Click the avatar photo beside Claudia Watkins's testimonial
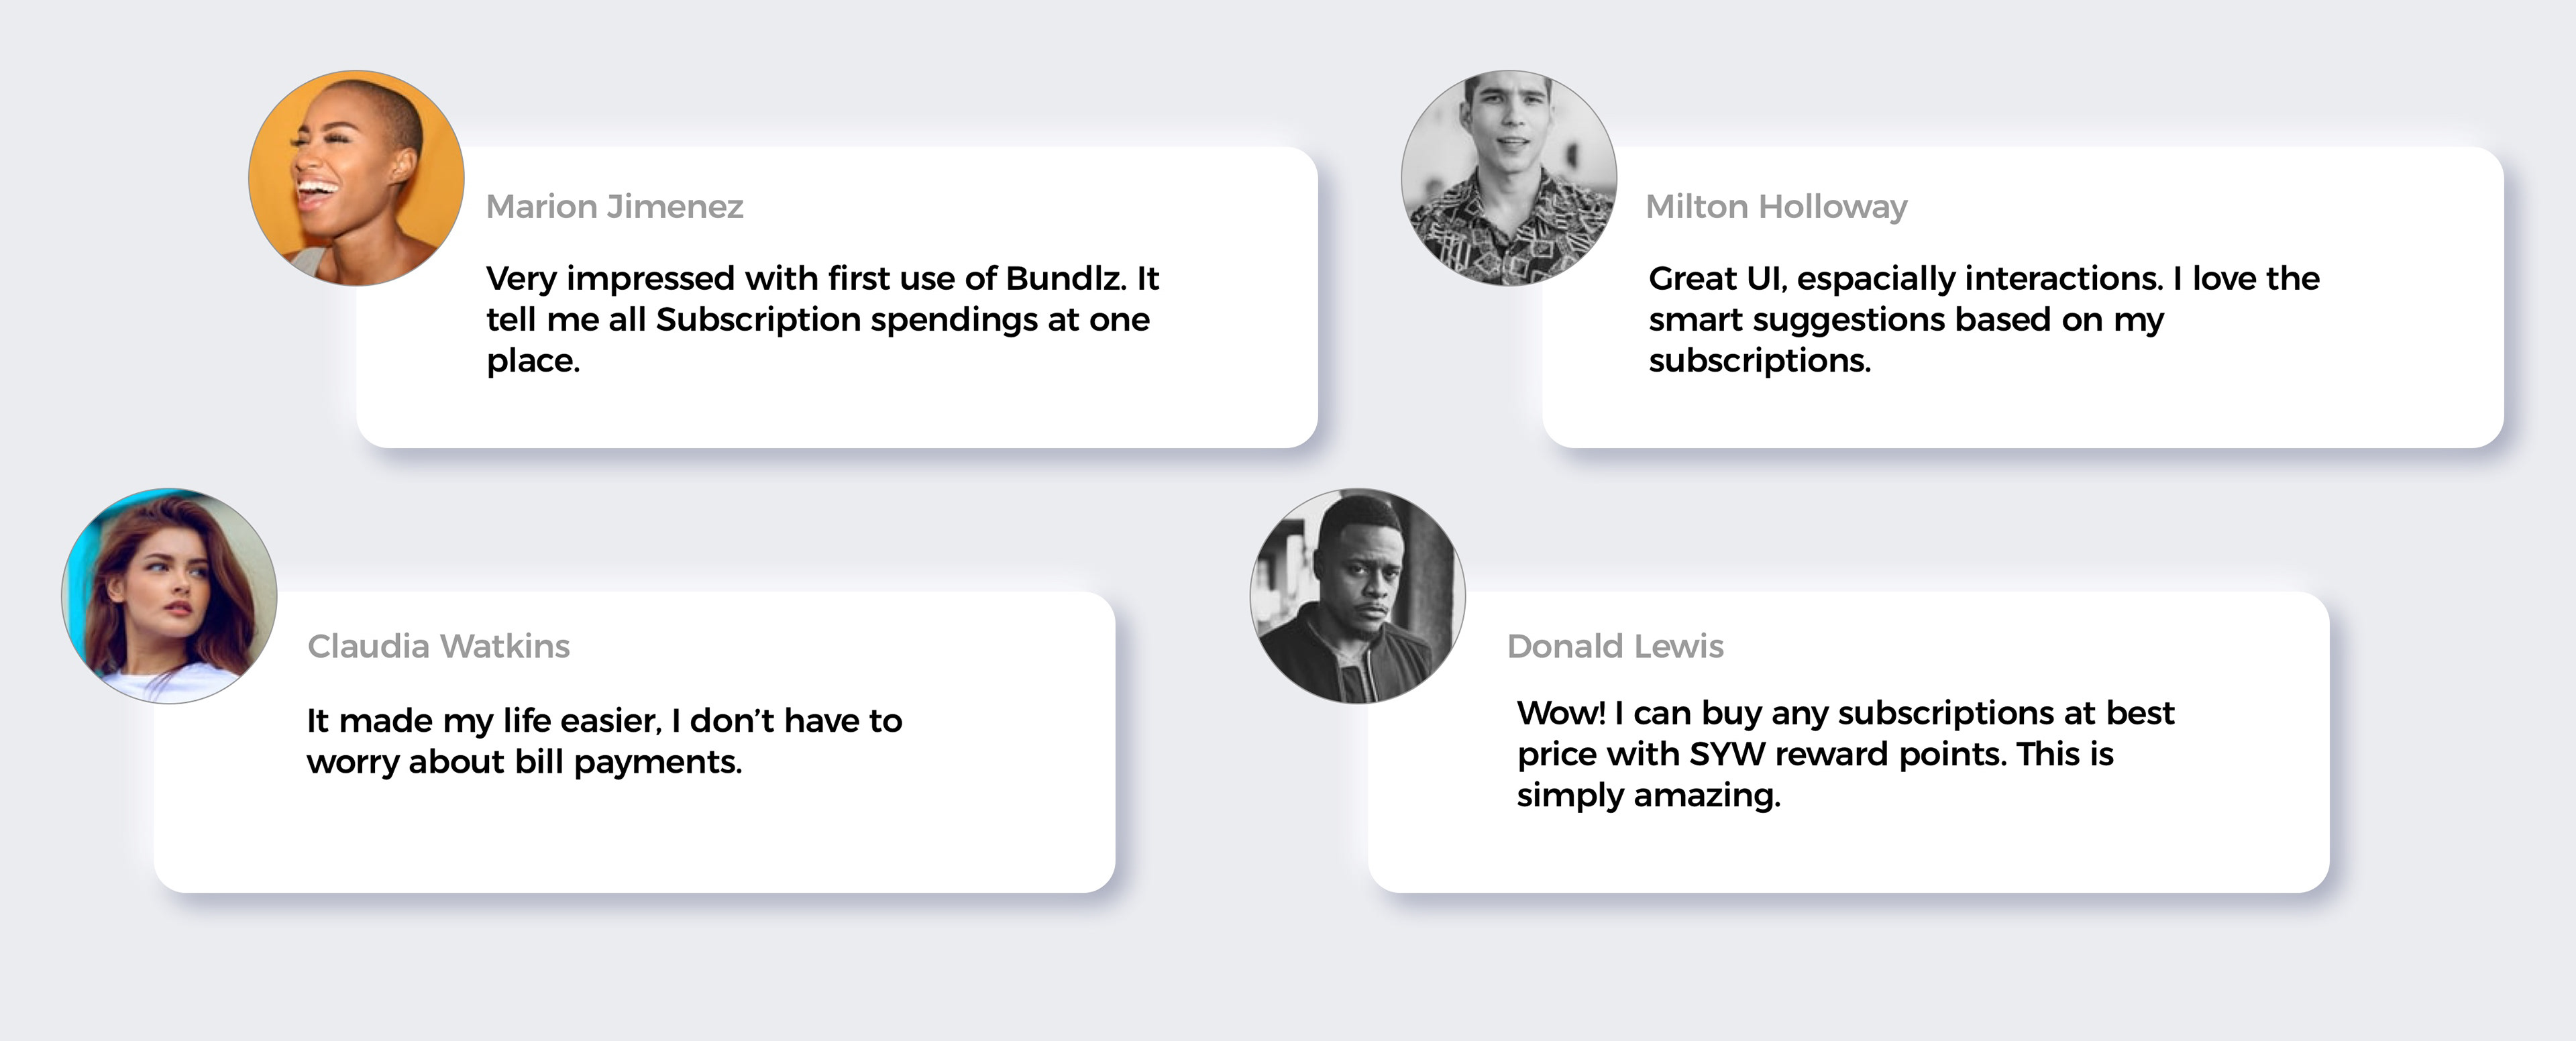Viewport: 2576px width, 1041px height. tap(169, 596)
